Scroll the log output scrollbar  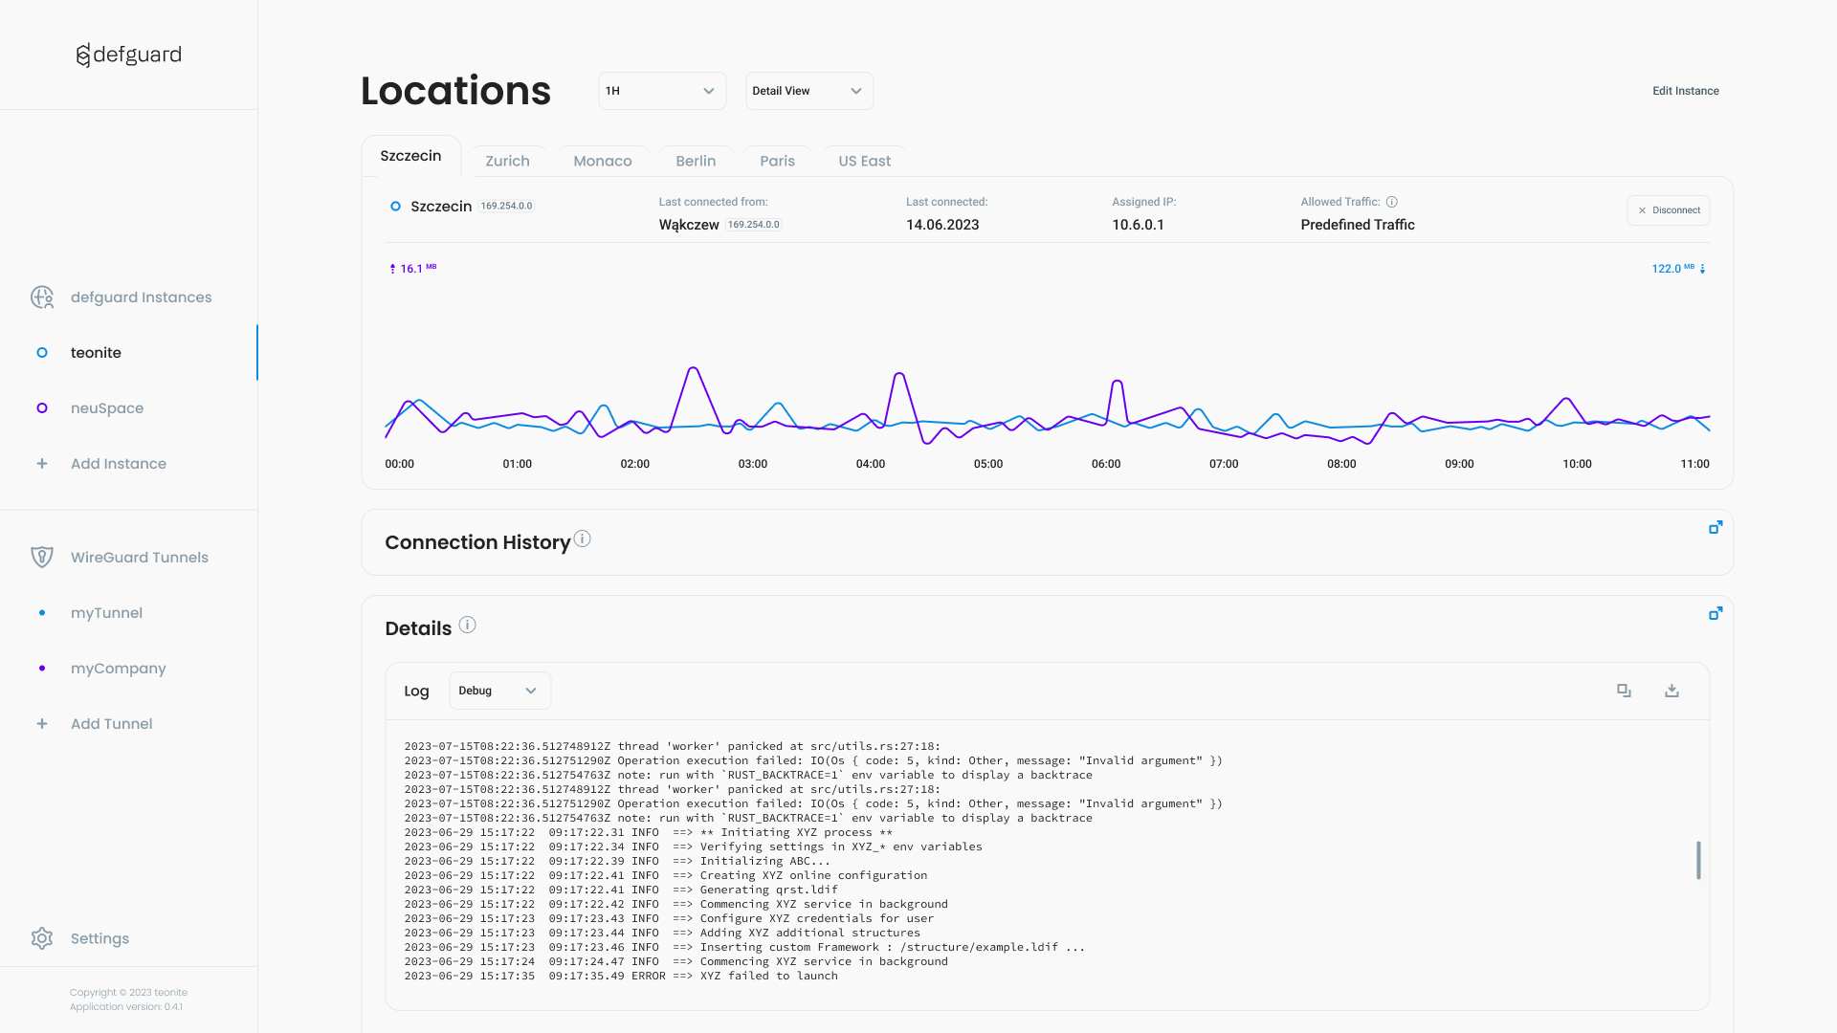pyautogui.click(x=1699, y=860)
